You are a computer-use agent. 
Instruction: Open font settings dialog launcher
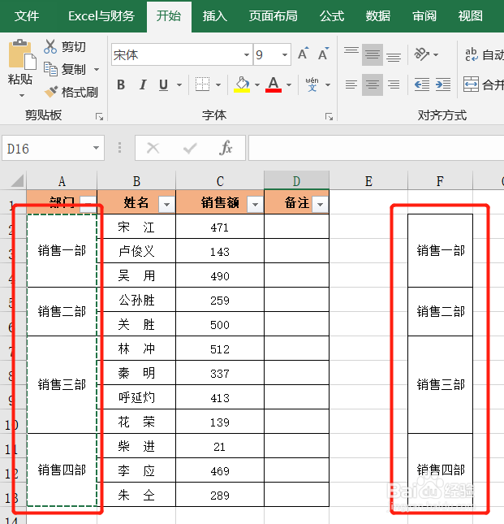pos(330,117)
